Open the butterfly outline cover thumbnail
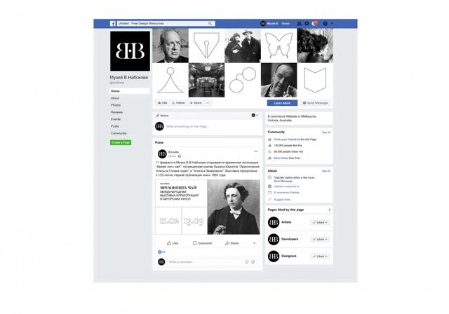 point(279,46)
